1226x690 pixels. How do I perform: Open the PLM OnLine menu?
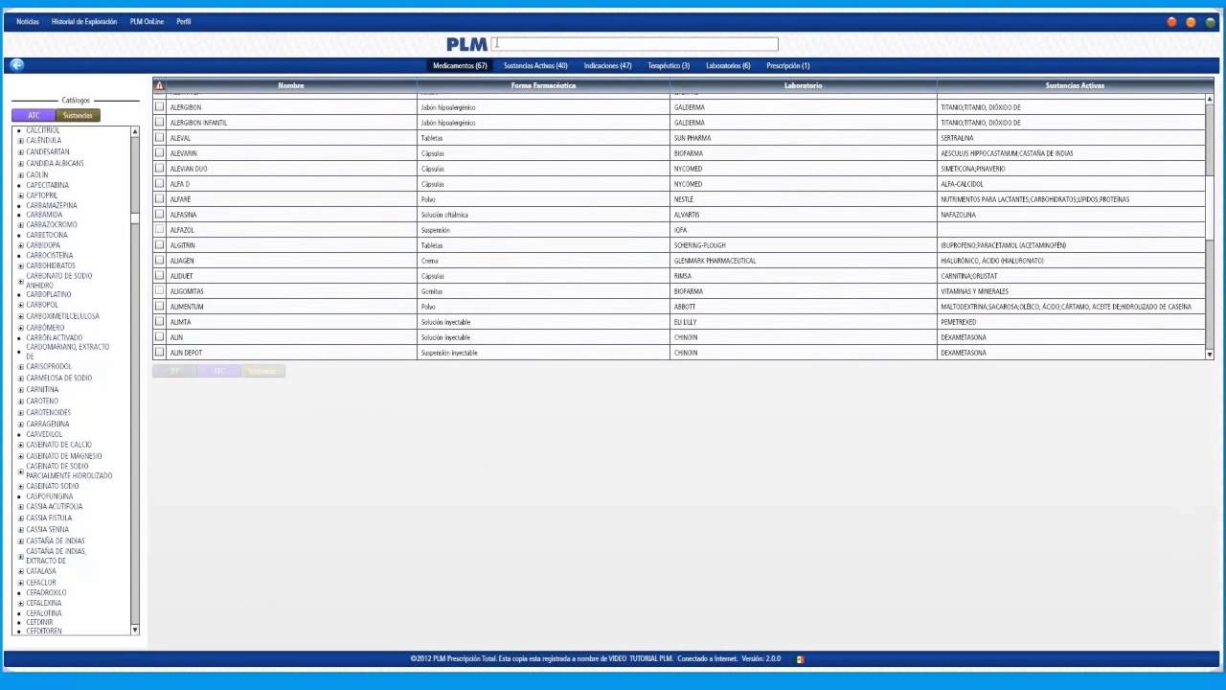tap(147, 21)
